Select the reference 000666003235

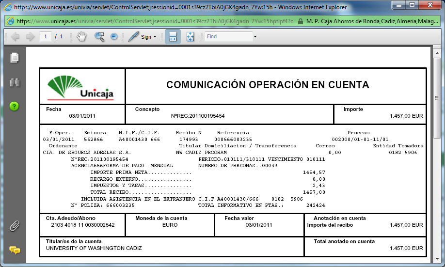233,140
